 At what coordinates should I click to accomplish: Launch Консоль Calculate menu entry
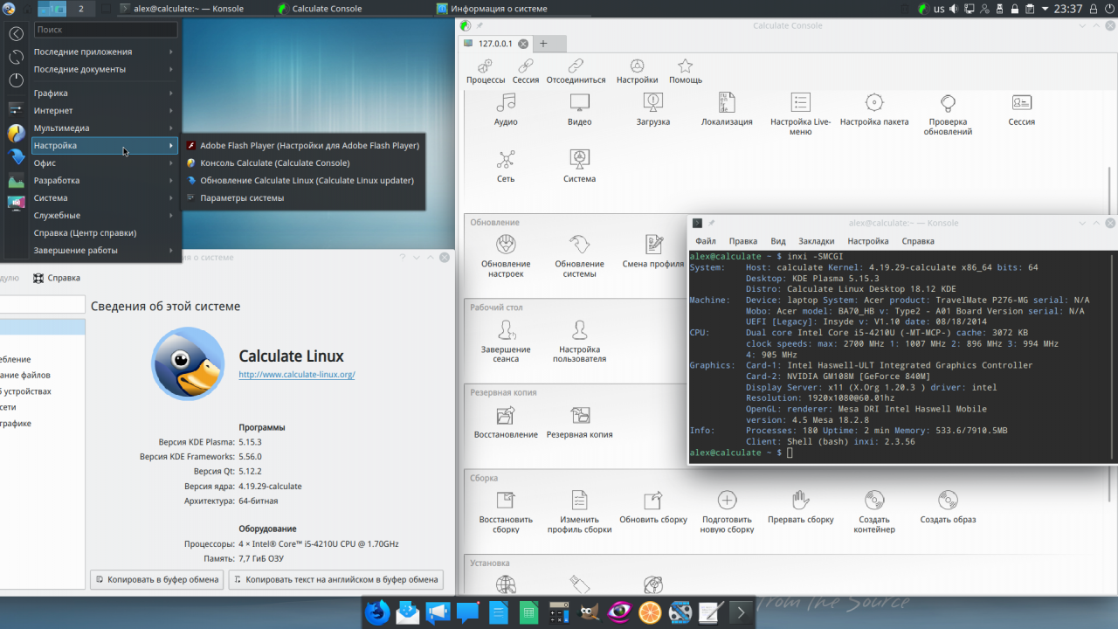point(303,162)
